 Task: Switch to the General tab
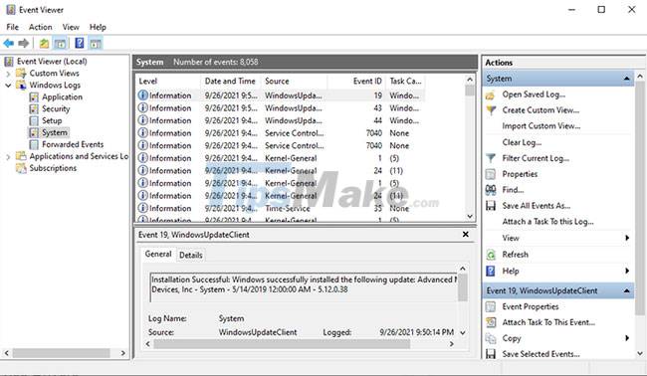[x=158, y=254]
